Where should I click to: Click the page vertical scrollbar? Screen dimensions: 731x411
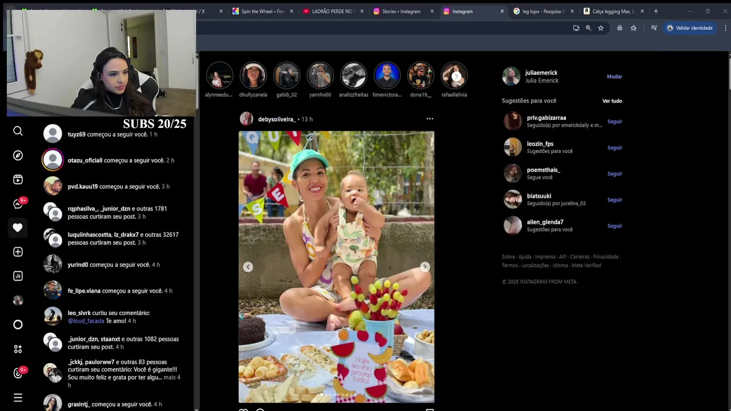729,74
